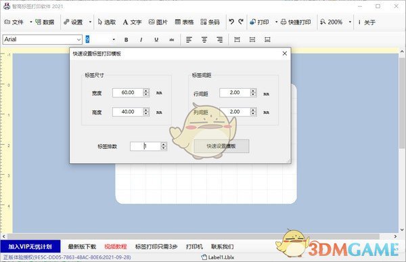The height and width of the screenshot is (262, 406).
Task: Click the horizontal scrollbar right arrow
Action: click(x=395, y=236)
